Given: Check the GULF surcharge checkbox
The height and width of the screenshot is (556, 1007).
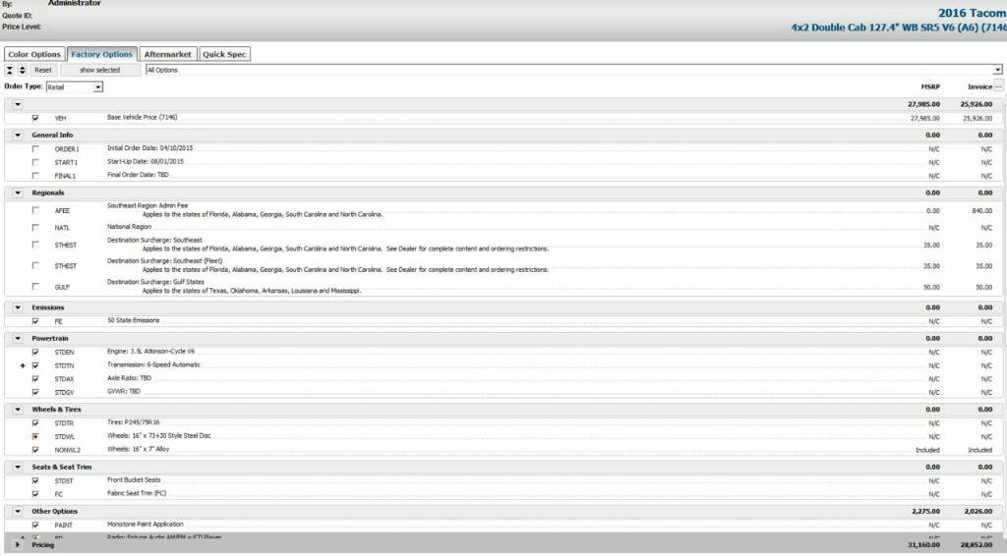Looking at the screenshot, I should click(35, 287).
